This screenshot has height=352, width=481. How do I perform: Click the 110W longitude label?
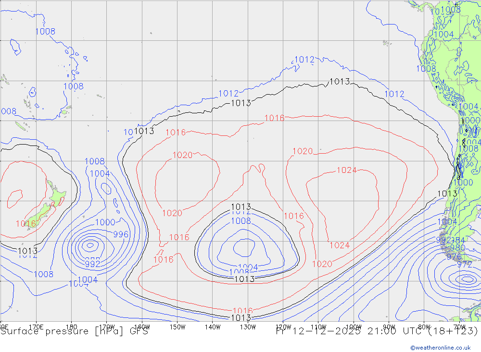click(318, 327)
